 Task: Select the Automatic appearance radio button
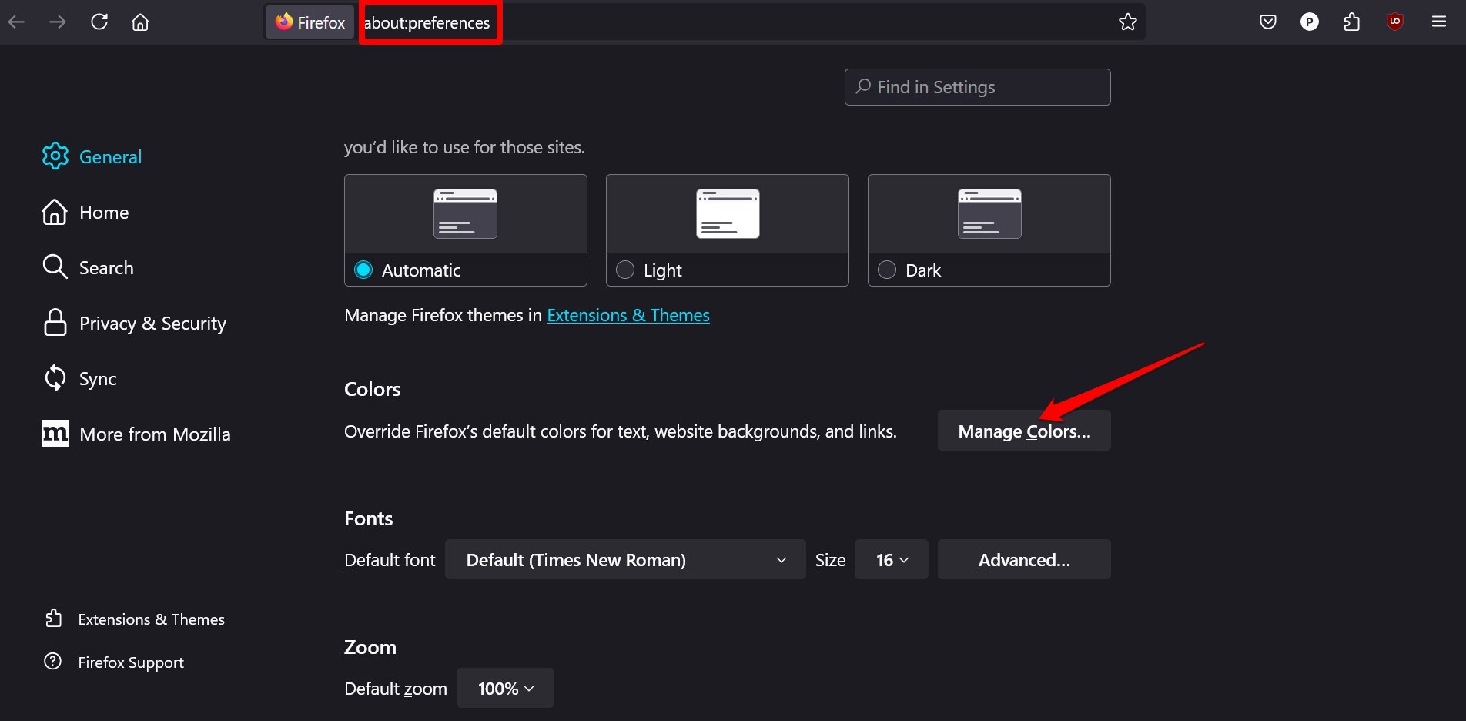point(363,270)
